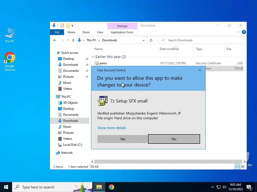The height and width of the screenshot is (192, 257).
Task: Sort by the Name column header
Action: pyautogui.click(x=98, y=49)
